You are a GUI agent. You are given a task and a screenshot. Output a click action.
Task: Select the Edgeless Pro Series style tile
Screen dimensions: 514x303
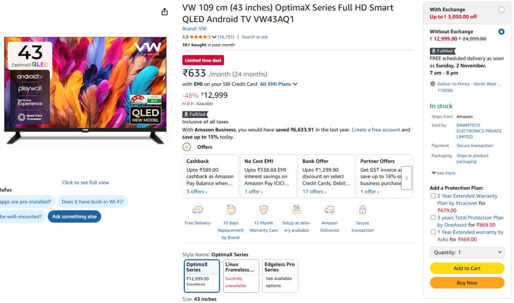coord(279,275)
